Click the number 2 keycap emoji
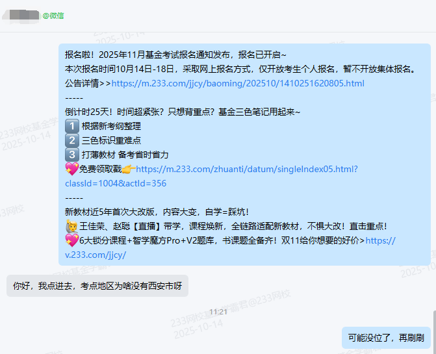This screenshot has width=436, height=354. point(72,140)
